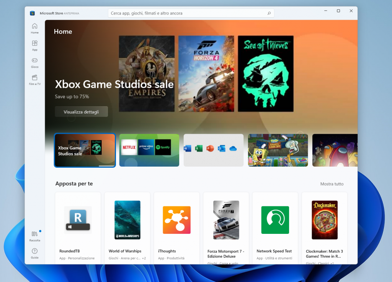The width and height of the screenshot is (392, 282).
Task: Open Forza Horizon 4 cover art
Action: click(206, 74)
